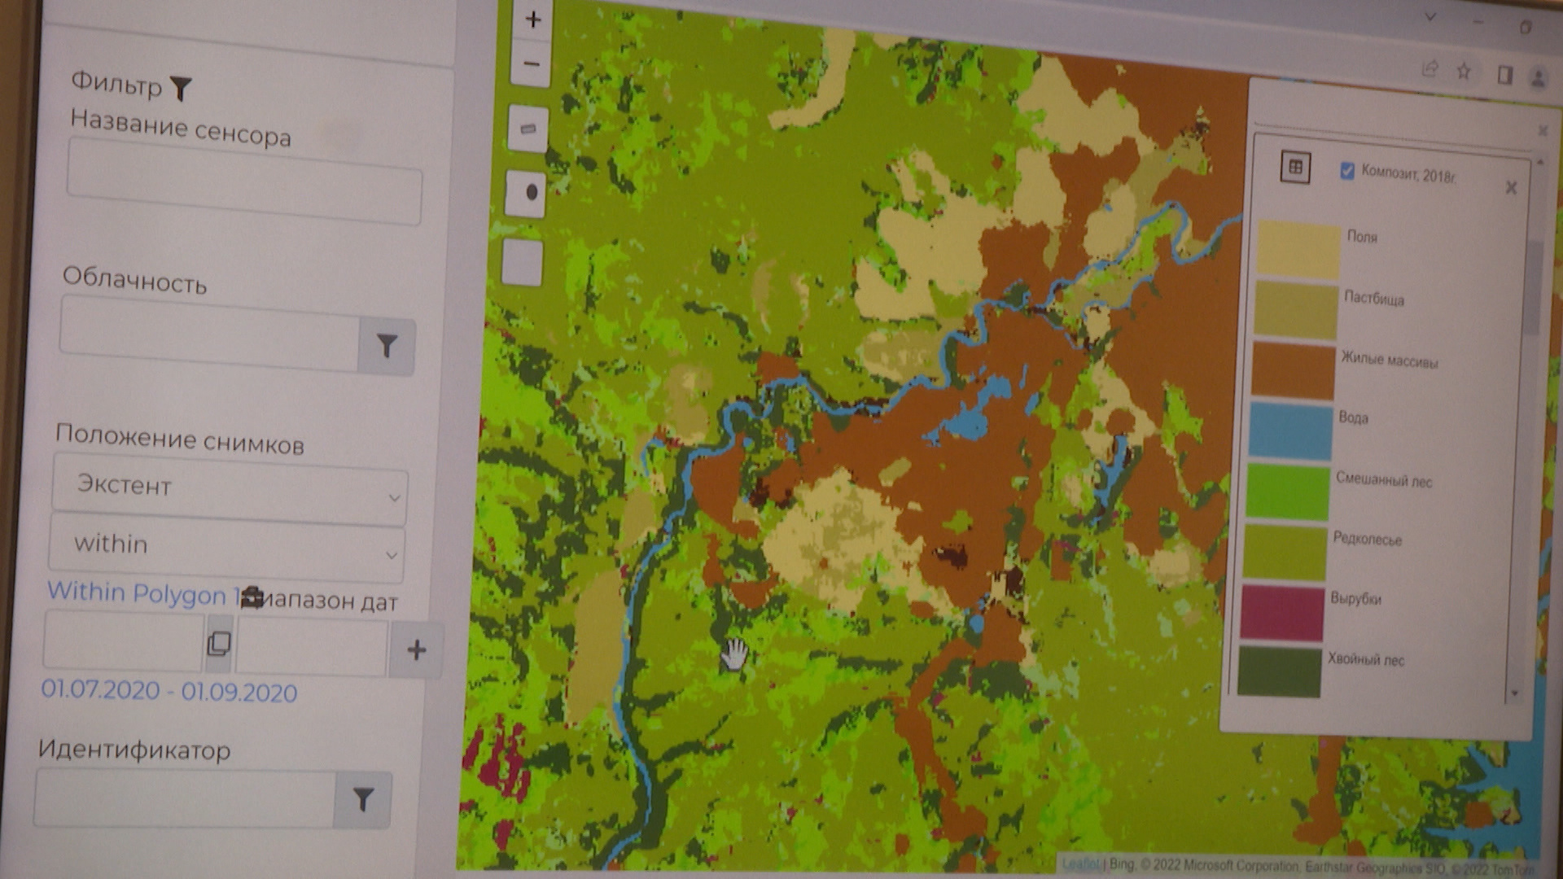This screenshot has height=879, width=1563.
Task: Close the legend panel
Action: (1543, 130)
